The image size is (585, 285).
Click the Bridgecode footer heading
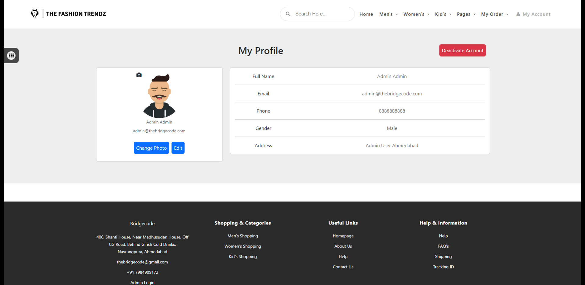coord(142,224)
